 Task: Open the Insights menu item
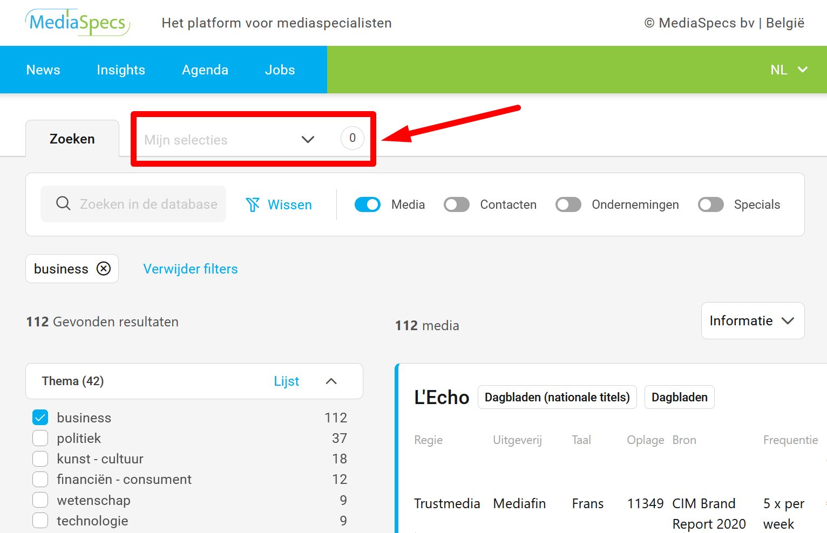point(121,70)
